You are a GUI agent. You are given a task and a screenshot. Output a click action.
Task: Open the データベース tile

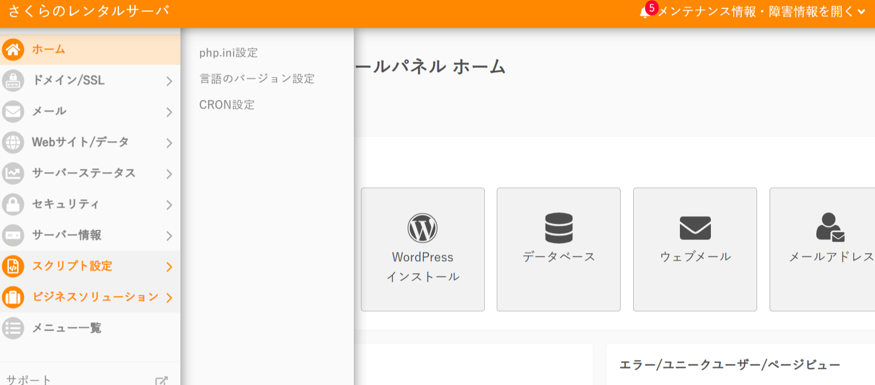(x=558, y=249)
